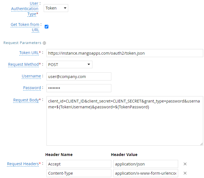This screenshot has width=204, height=178.
Task: Remove the Accept header row
Action: point(185,164)
